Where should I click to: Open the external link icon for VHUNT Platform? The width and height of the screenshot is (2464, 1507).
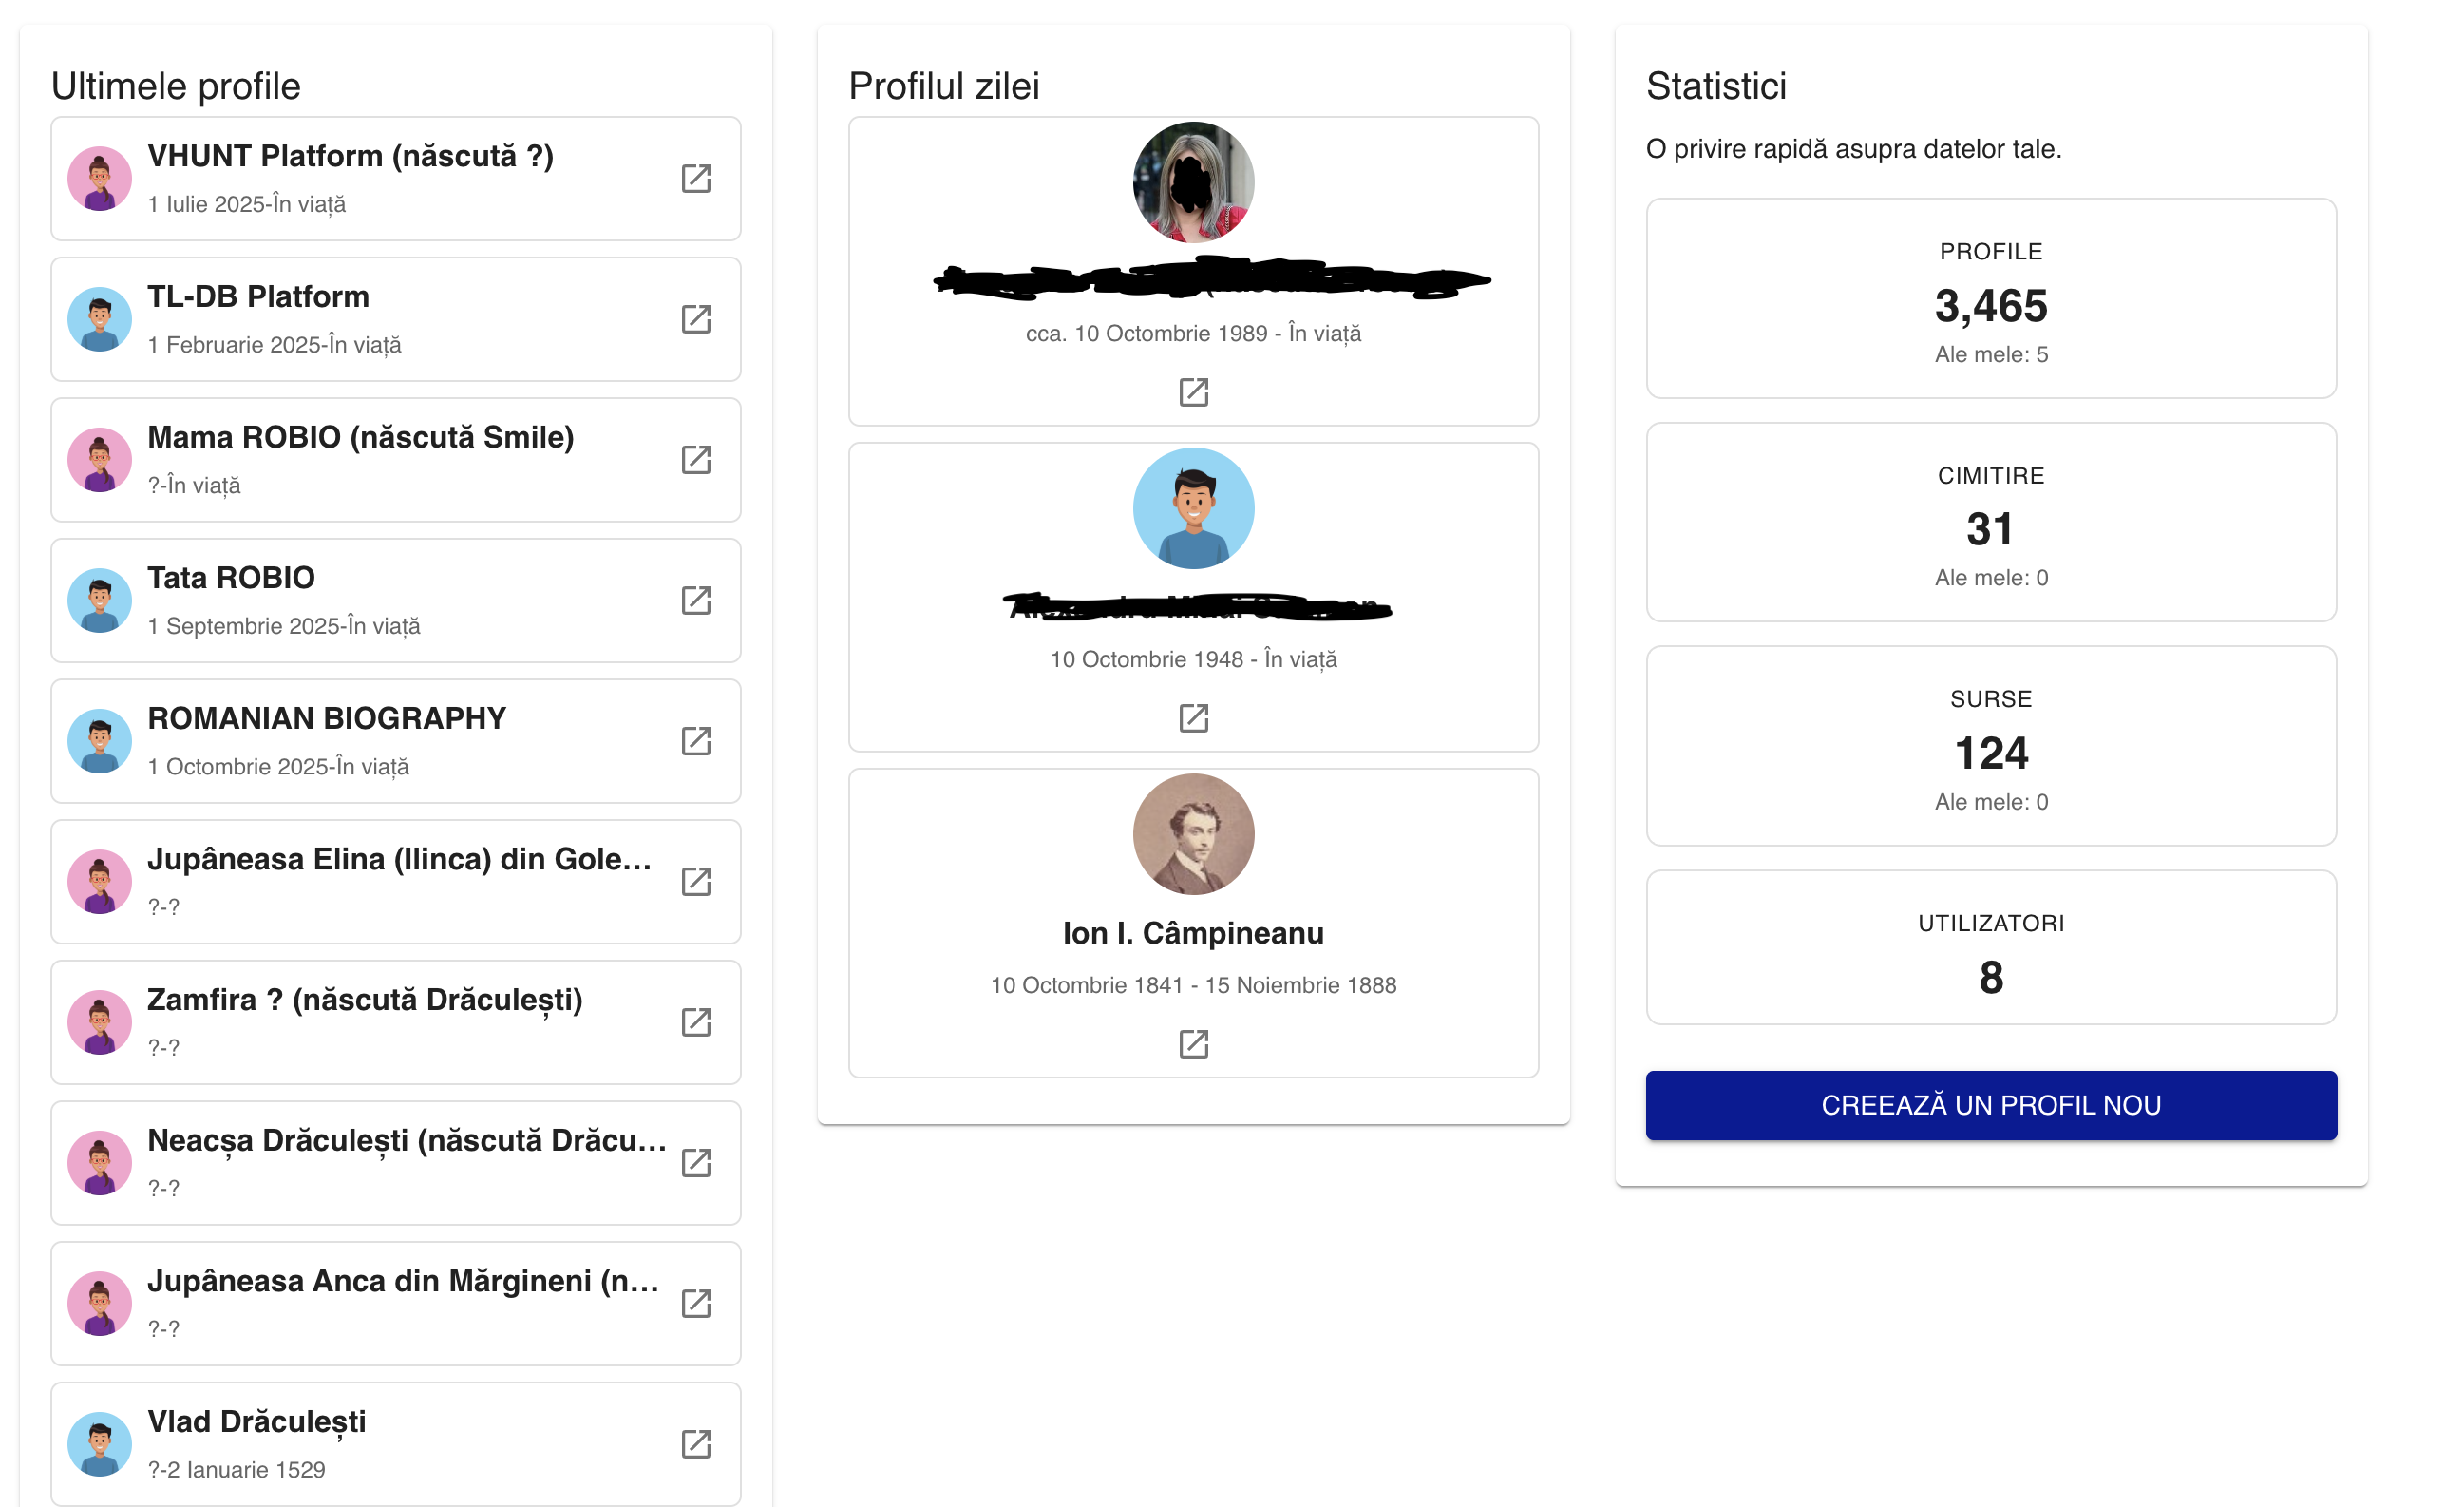click(697, 178)
